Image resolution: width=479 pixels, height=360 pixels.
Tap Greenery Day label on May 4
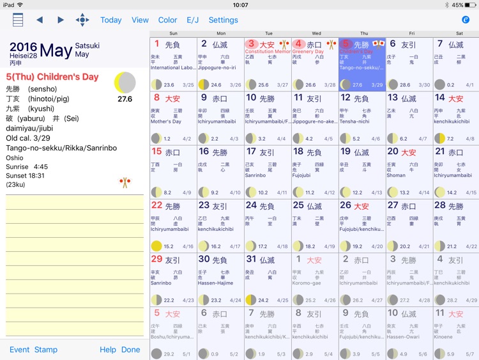308,51
